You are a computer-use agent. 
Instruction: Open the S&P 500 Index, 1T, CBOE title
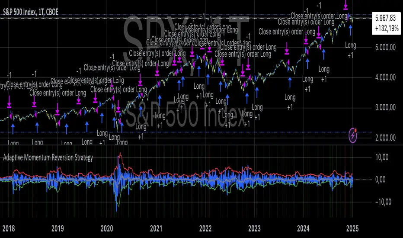click(31, 12)
